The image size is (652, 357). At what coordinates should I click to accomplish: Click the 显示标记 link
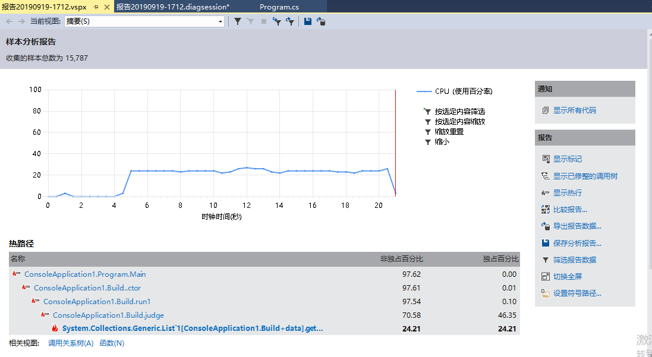[x=567, y=159]
